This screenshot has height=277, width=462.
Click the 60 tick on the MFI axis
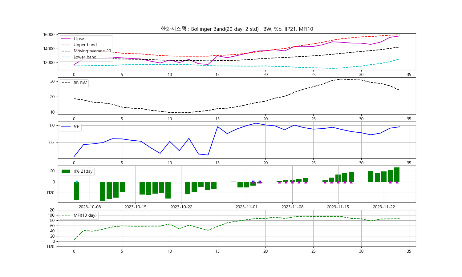coord(52,226)
